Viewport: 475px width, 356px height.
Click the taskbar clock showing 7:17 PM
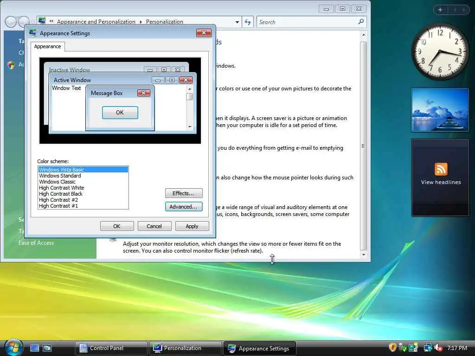pos(457,348)
